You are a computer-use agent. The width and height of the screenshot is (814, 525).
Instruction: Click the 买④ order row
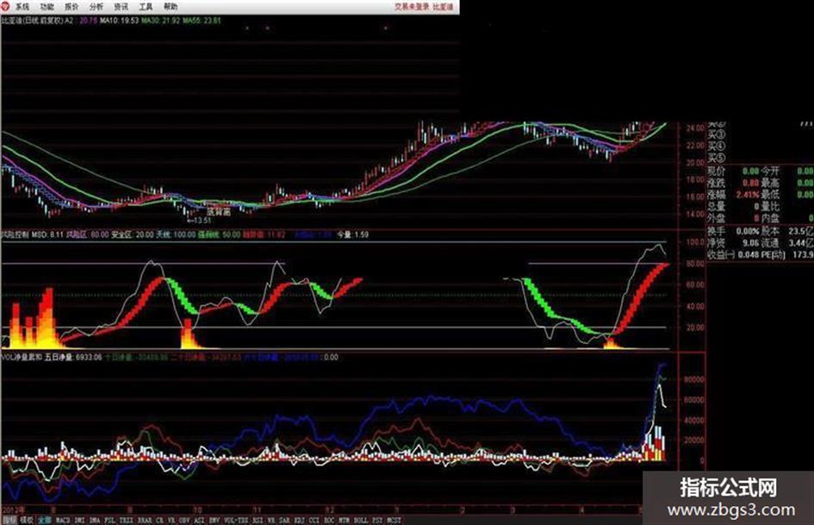(717, 147)
